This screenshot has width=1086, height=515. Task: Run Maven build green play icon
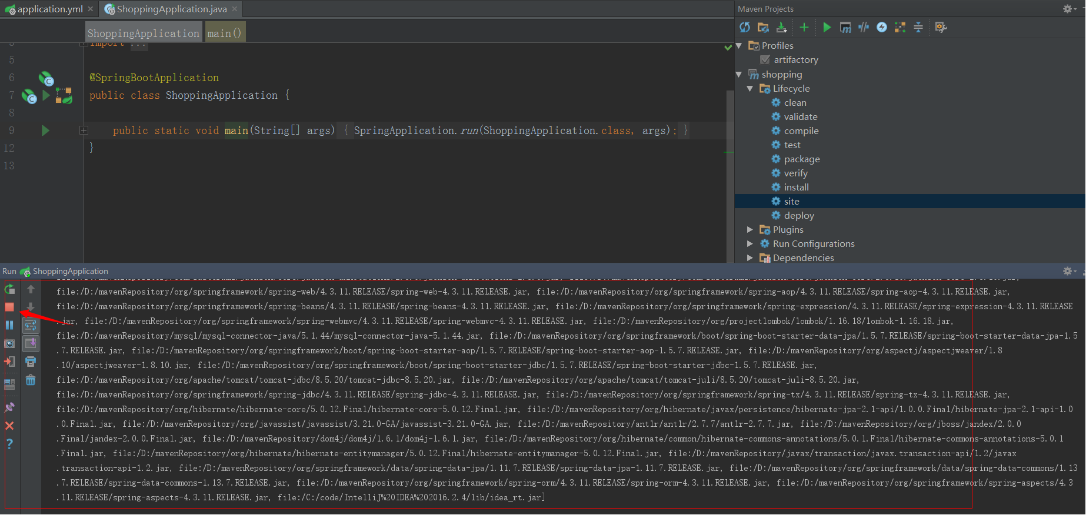pyautogui.click(x=827, y=27)
